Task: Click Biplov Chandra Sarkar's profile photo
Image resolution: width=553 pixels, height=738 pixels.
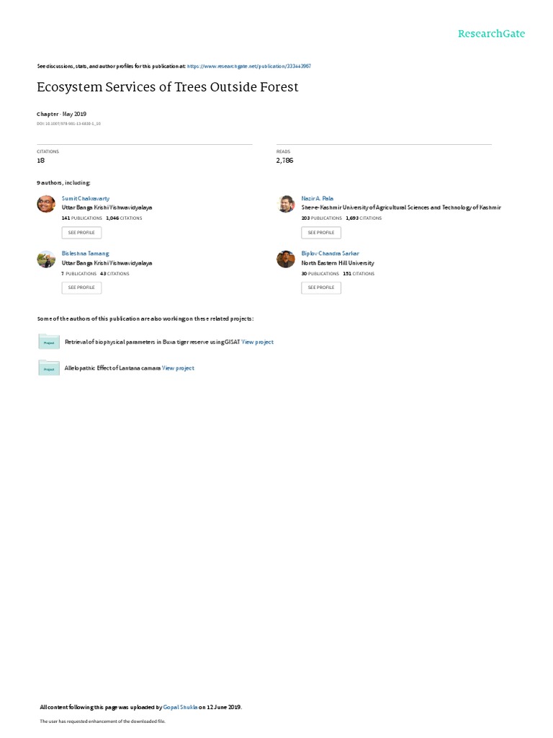Action: (x=285, y=259)
